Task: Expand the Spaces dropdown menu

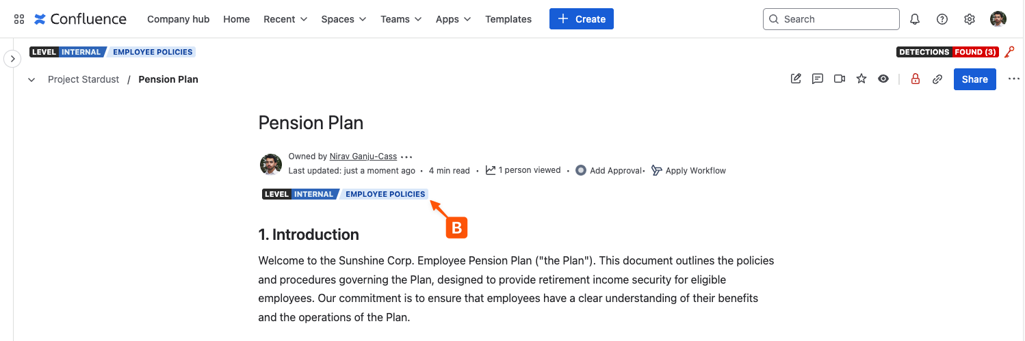Action: (343, 19)
